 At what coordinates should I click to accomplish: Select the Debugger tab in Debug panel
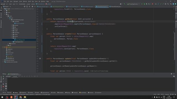coord(8,76)
